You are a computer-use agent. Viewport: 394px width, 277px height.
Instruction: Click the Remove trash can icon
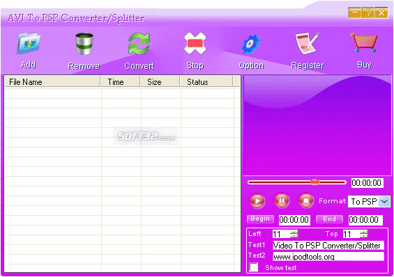(x=84, y=44)
